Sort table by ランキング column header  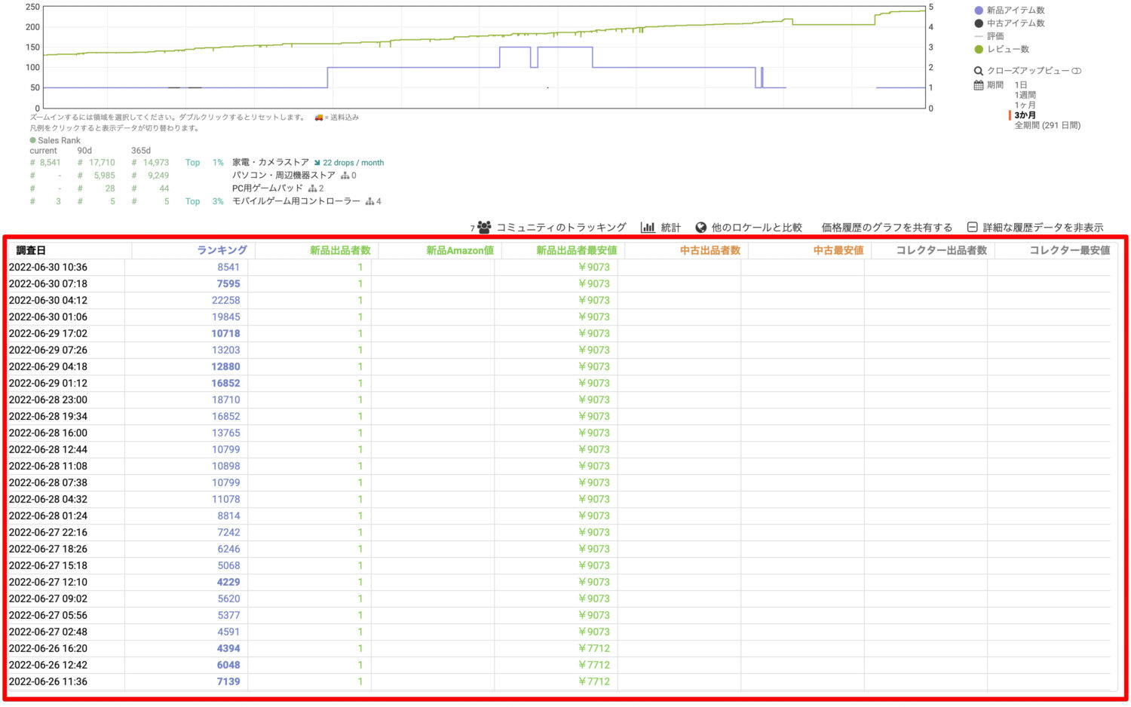tap(222, 250)
